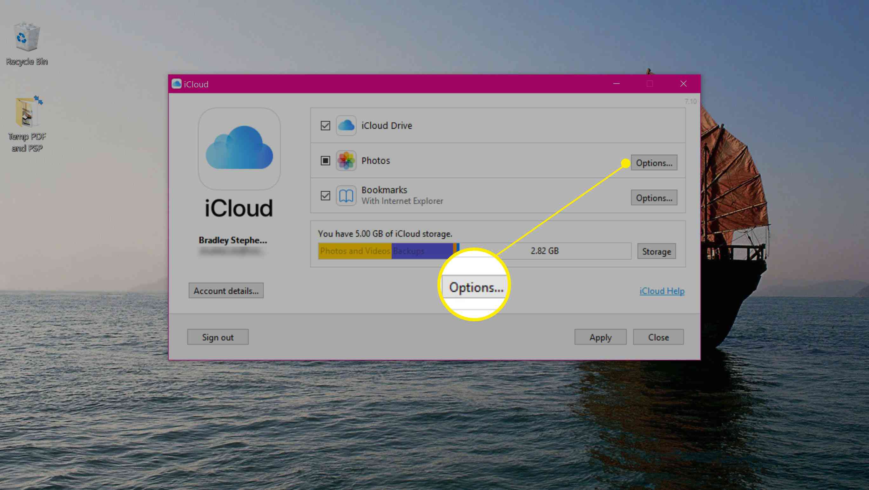Image resolution: width=869 pixels, height=490 pixels.
Task: Open the iCloud Help link
Action: pos(662,291)
